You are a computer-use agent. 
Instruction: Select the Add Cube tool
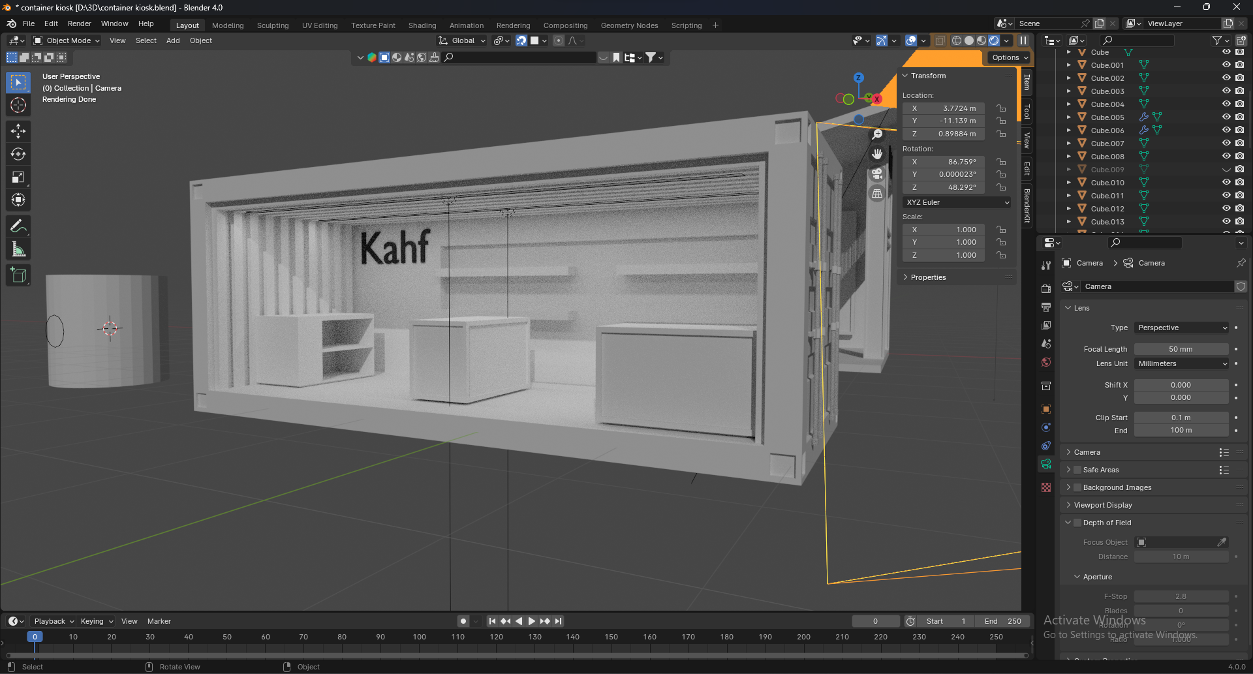[18, 275]
